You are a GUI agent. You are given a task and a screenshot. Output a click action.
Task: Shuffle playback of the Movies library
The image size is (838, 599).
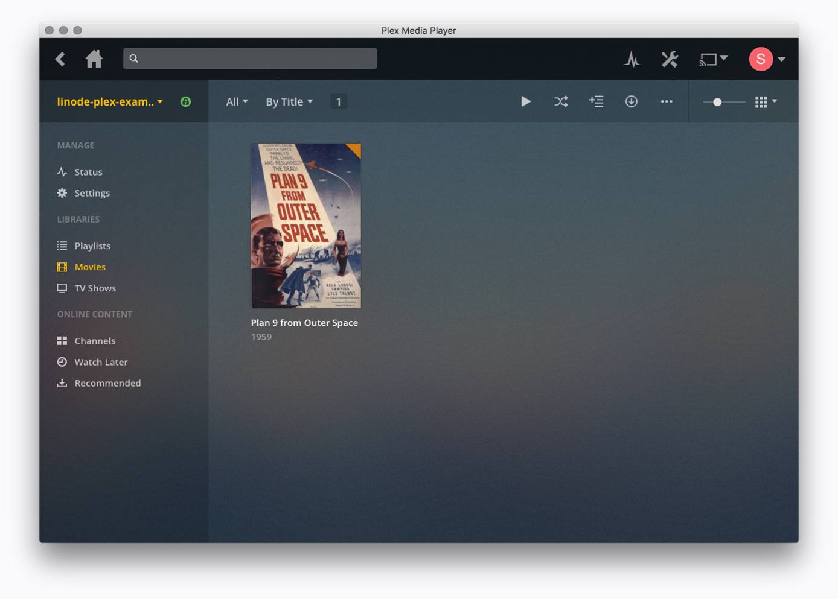pyautogui.click(x=561, y=101)
